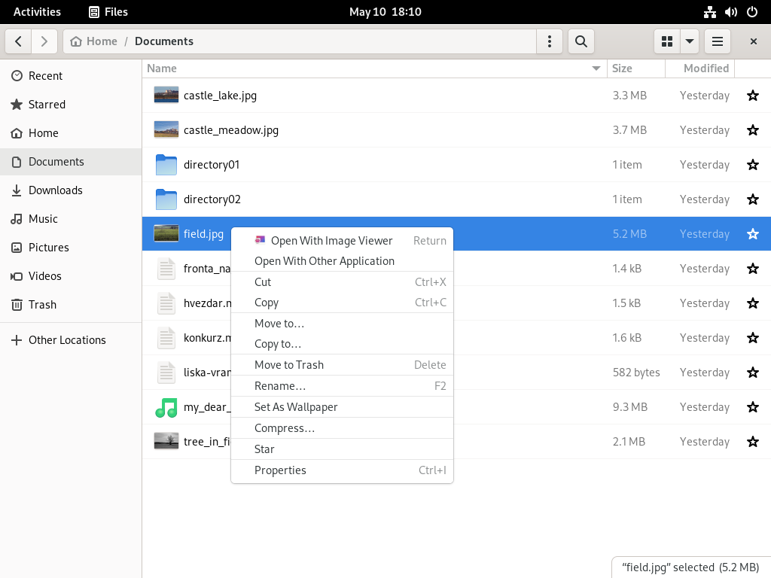Open the search magnifier button
Image resolution: width=771 pixels, height=578 pixels.
pyautogui.click(x=581, y=41)
